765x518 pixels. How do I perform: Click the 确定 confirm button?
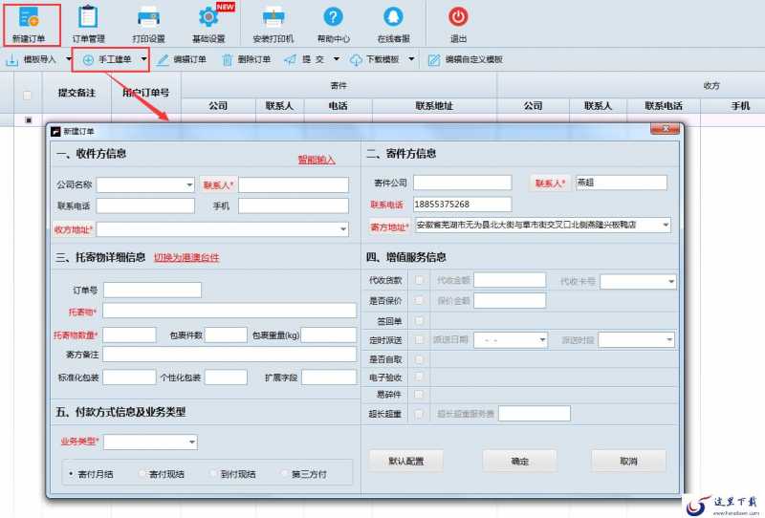pyautogui.click(x=519, y=461)
